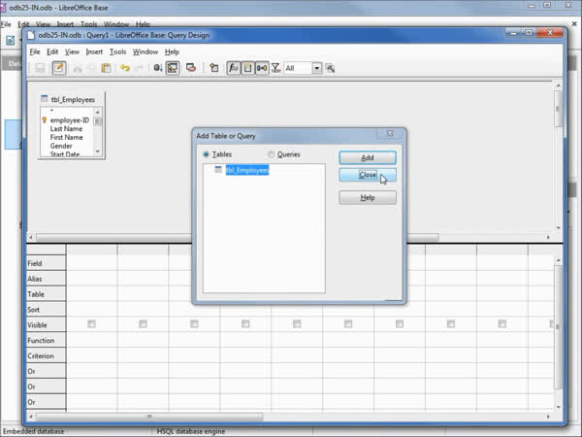Open the Window menu in Query Design
The width and height of the screenshot is (582, 437).
(x=145, y=51)
